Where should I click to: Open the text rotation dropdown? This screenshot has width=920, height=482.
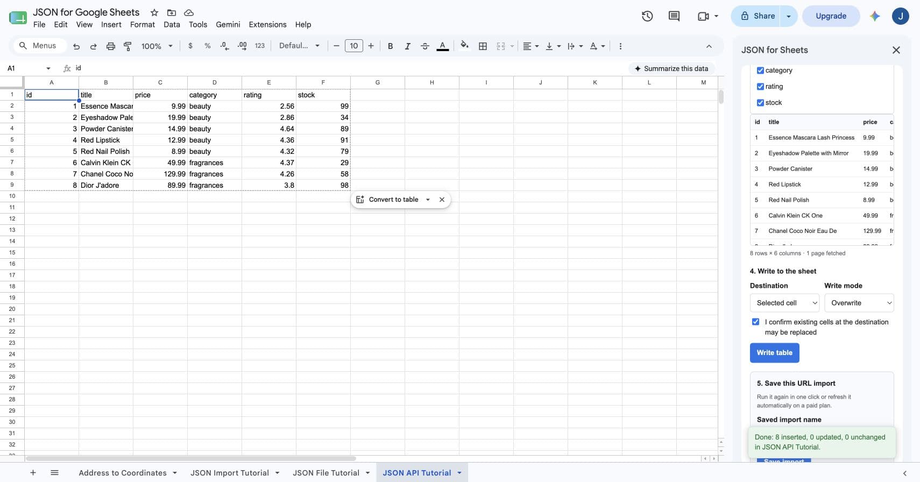pyautogui.click(x=597, y=46)
